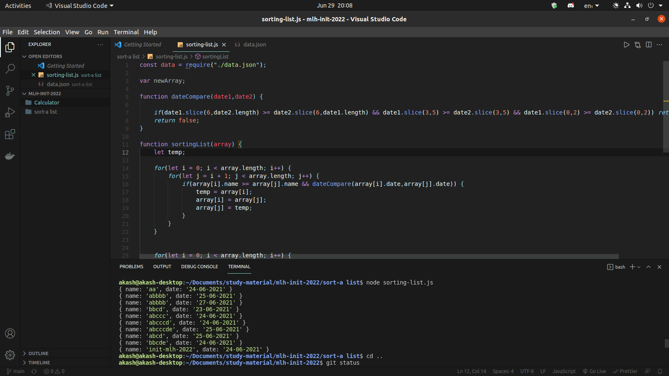Close the sorting-list.js editor tab

click(224, 45)
